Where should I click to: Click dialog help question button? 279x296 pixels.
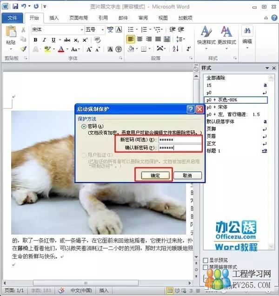(x=191, y=109)
